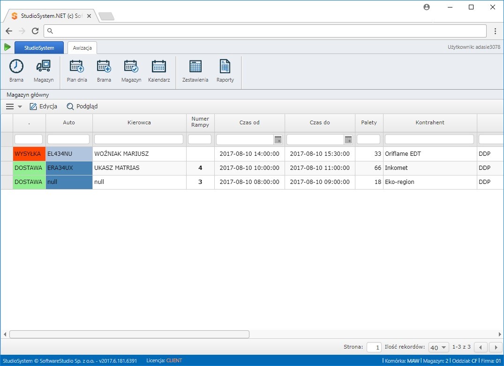Click the Auto filter input field

point(68,139)
